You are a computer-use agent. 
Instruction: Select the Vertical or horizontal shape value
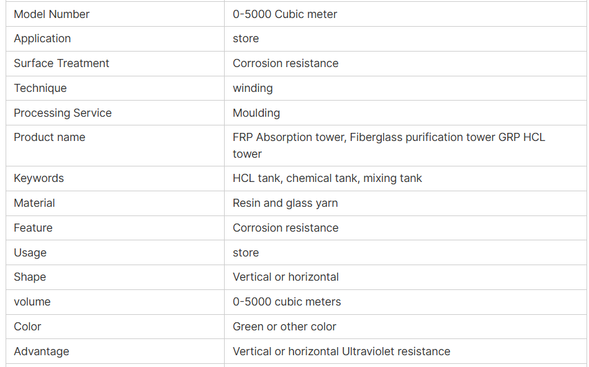286,277
